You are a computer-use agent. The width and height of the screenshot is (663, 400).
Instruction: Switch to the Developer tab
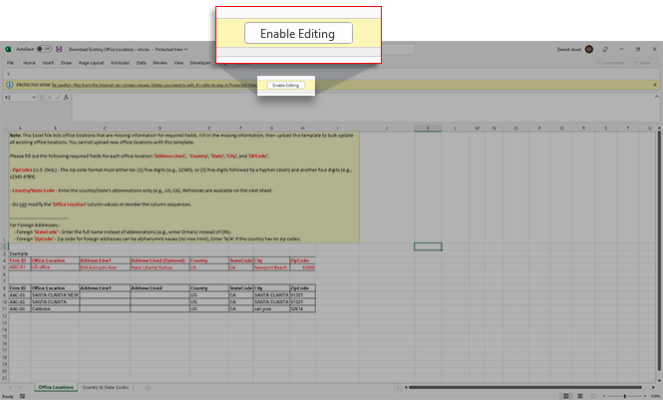click(x=200, y=63)
